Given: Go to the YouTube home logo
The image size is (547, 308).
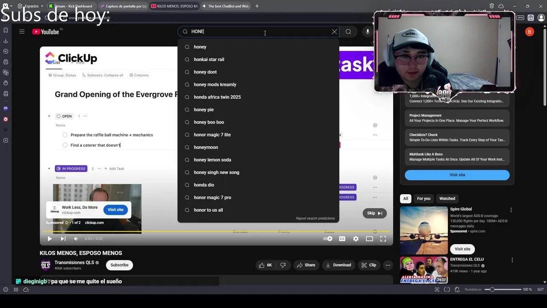Looking at the screenshot, I should [x=45, y=32].
